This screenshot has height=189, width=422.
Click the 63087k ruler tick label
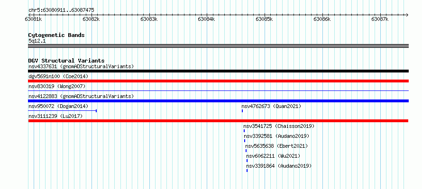pos(380,19)
